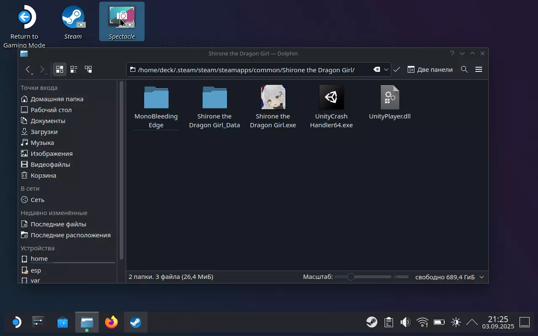Click the Steam system tray icon
This screenshot has width=538, height=336.
[x=372, y=322]
